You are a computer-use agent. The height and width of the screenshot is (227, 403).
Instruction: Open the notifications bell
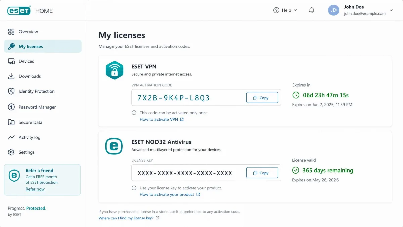[x=312, y=10]
